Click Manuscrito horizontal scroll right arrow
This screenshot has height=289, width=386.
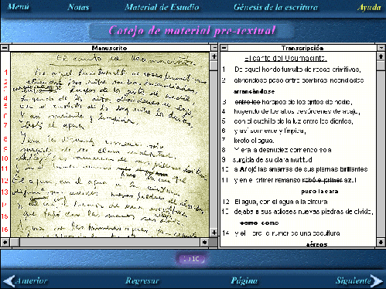pos(205,242)
